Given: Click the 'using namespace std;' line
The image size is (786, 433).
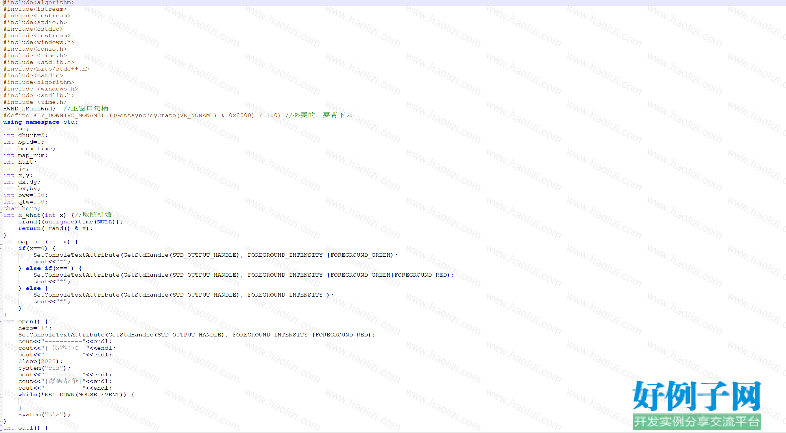Looking at the screenshot, I should point(40,122).
